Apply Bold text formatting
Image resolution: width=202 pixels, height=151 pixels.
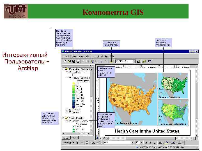pyautogui.click(x=146, y=143)
